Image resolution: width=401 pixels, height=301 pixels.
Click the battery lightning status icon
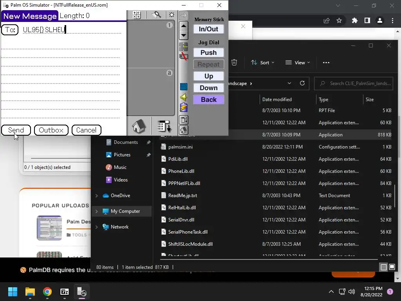pyautogui.click(x=184, y=107)
